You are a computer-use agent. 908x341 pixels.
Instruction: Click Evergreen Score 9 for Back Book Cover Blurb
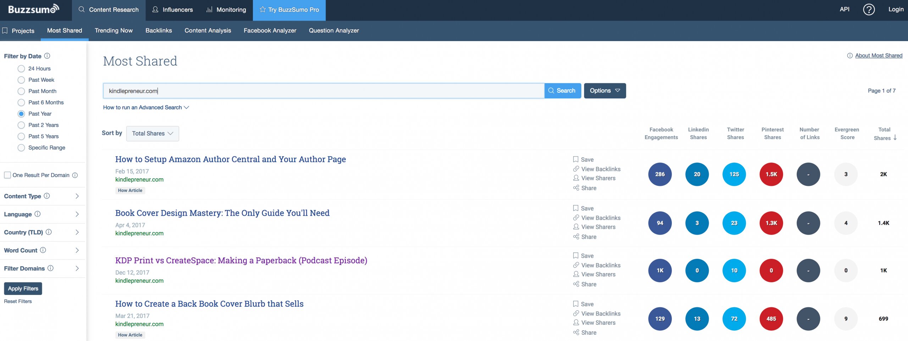[846, 319]
